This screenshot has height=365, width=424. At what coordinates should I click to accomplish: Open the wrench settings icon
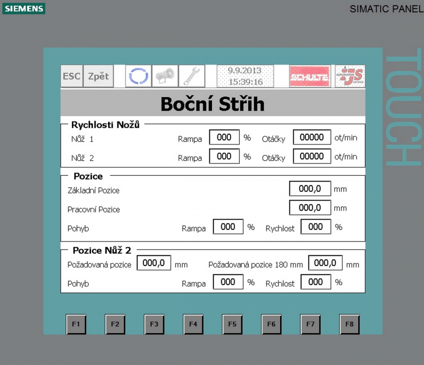[x=191, y=76]
